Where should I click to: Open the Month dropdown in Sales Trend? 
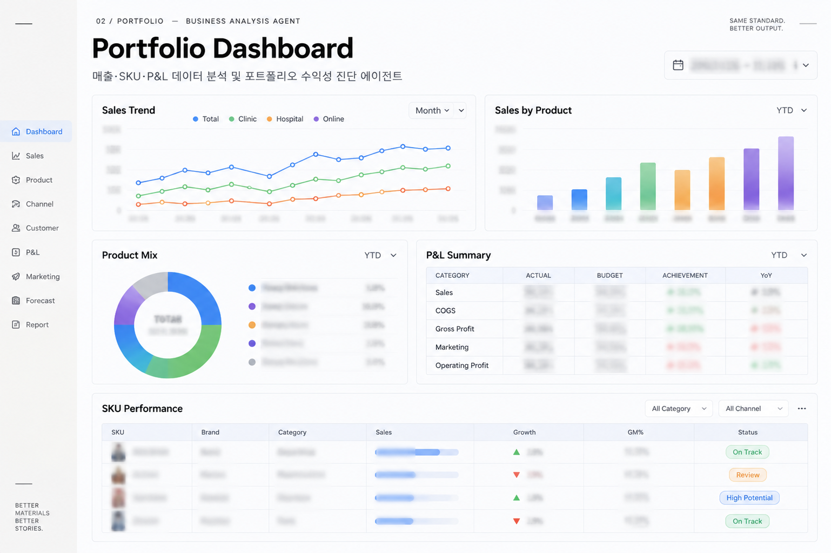438,110
